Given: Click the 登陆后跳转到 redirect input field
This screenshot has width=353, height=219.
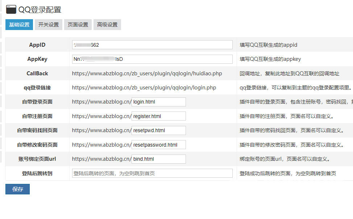Looking at the screenshot, I should [152, 173].
